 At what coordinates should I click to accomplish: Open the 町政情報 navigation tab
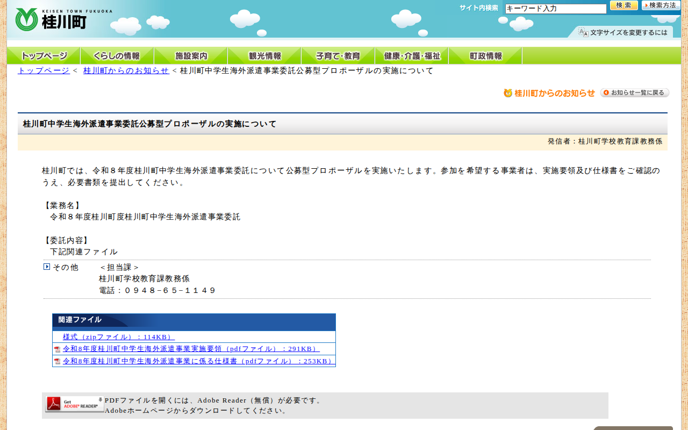point(485,56)
